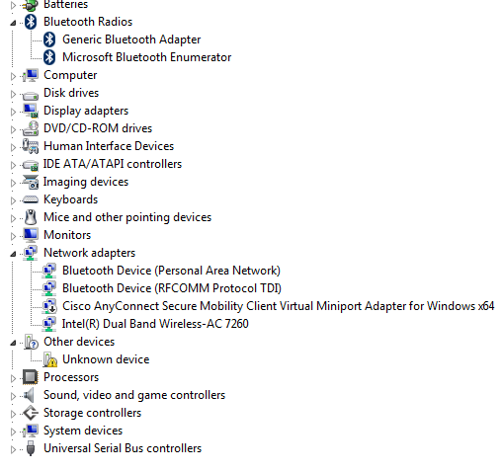Select the 'Other devices' label
Screen dimensions: 503x472
tap(79, 342)
